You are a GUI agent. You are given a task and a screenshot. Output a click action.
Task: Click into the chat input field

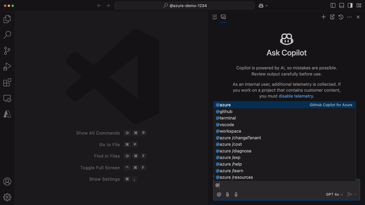point(287,185)
